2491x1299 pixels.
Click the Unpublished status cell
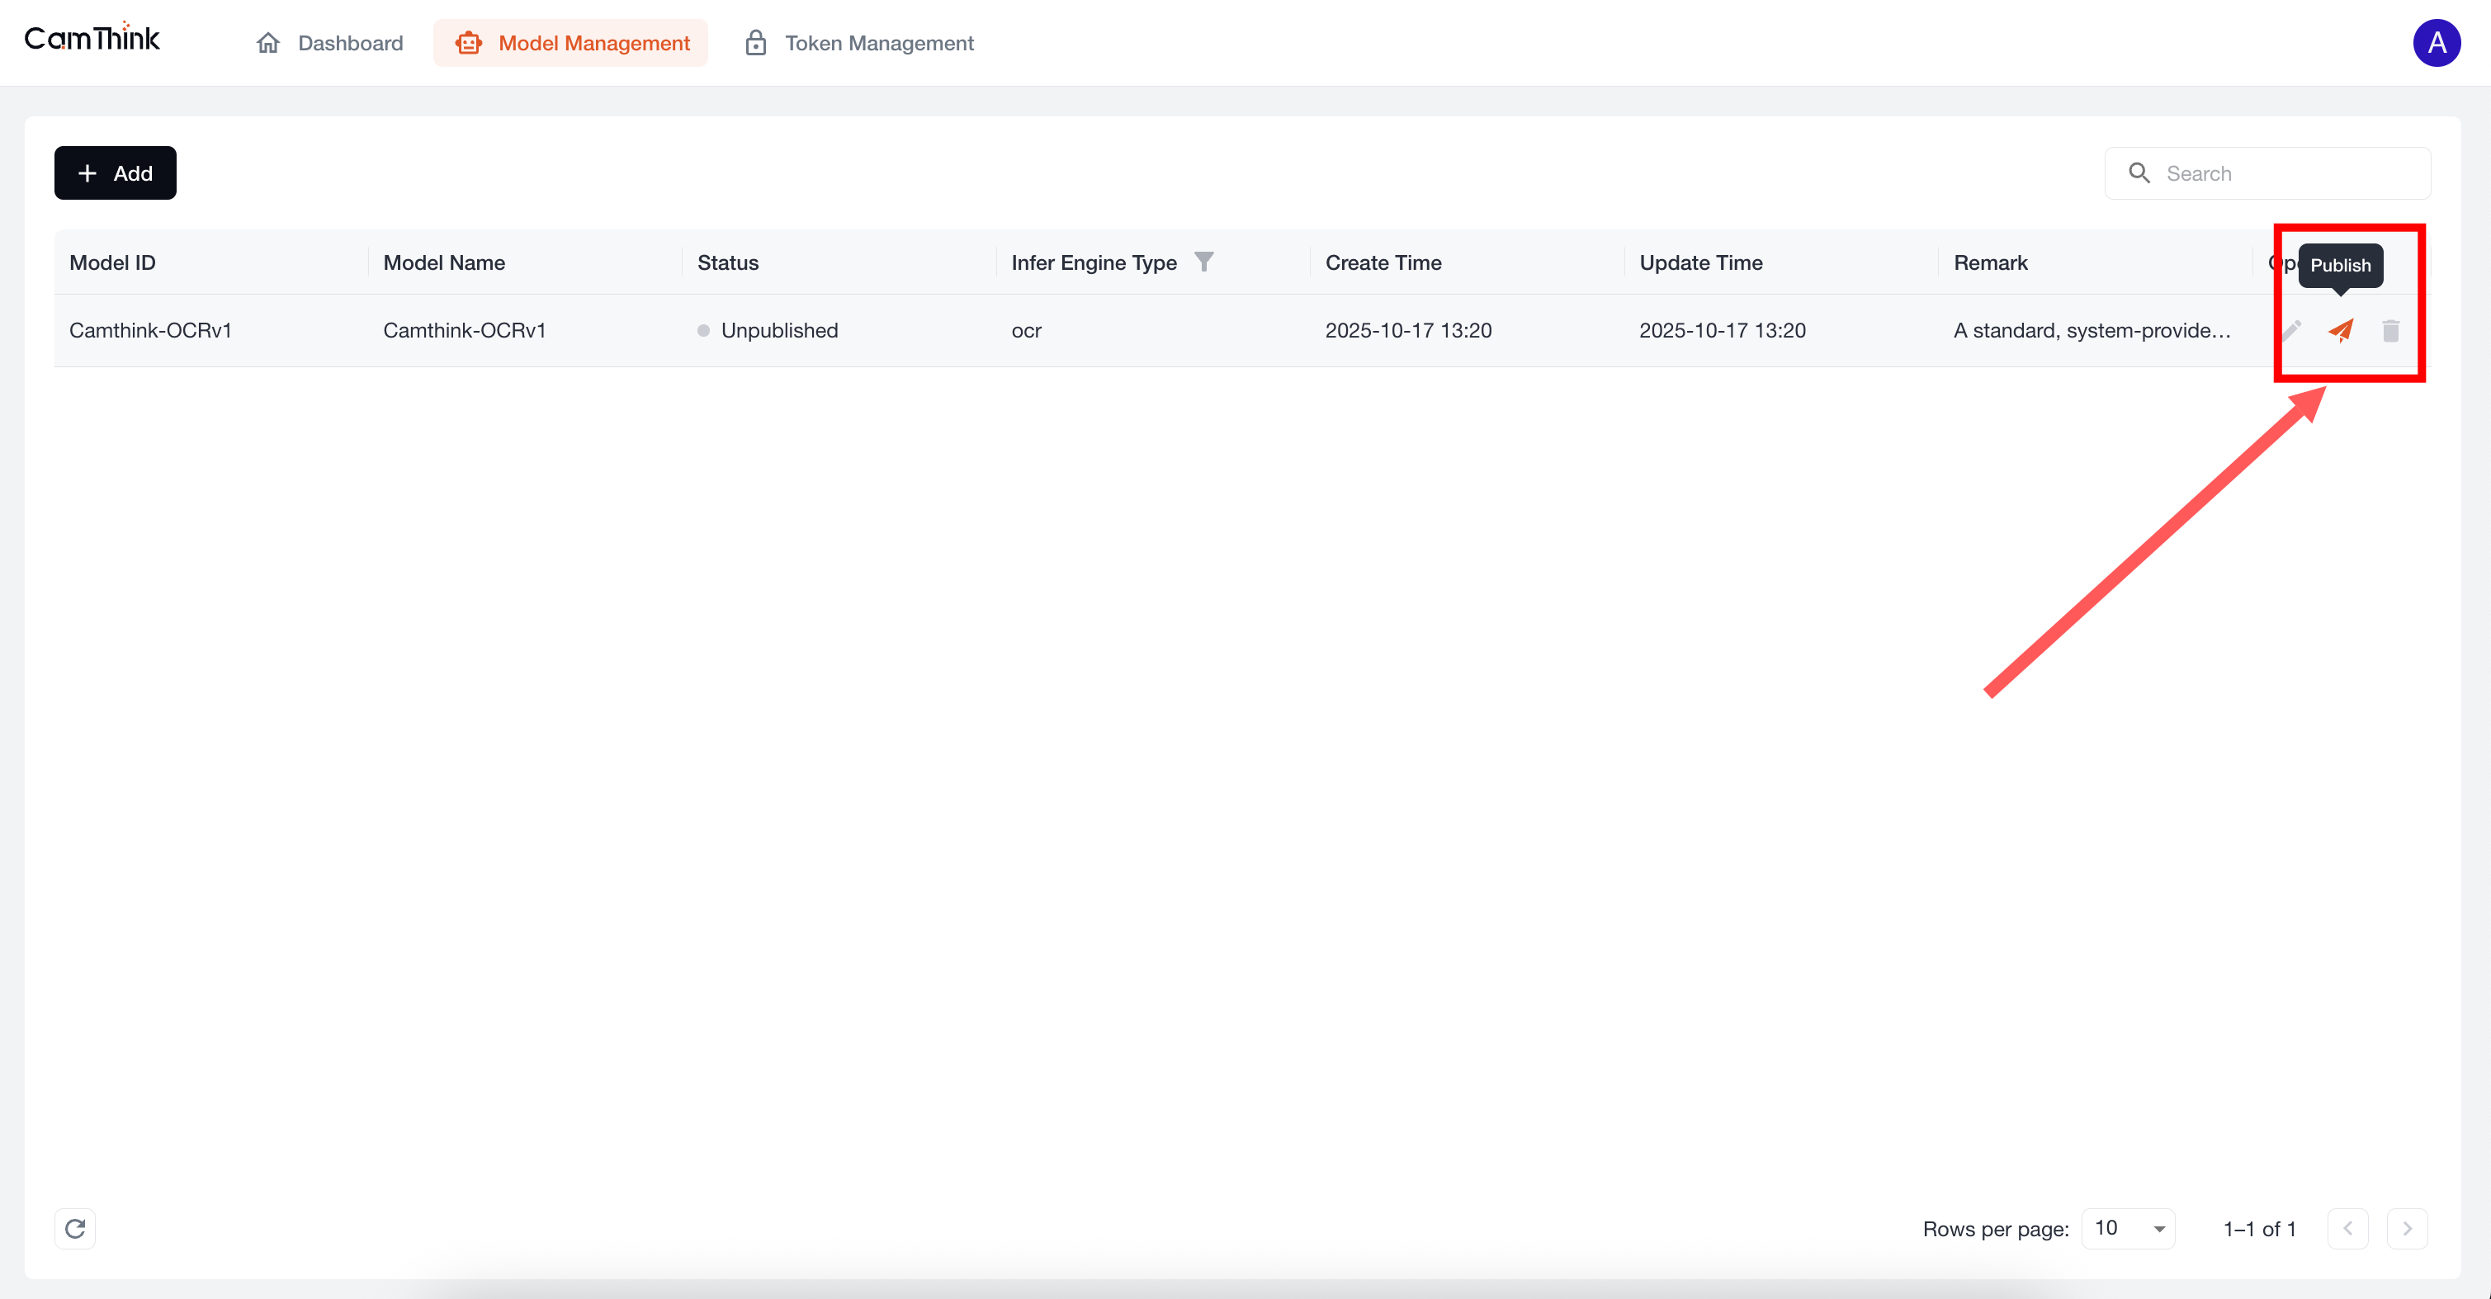pyautogui.click(x=778, y=331)
